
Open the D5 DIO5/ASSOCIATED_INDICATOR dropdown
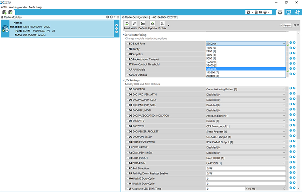[246, 116]
